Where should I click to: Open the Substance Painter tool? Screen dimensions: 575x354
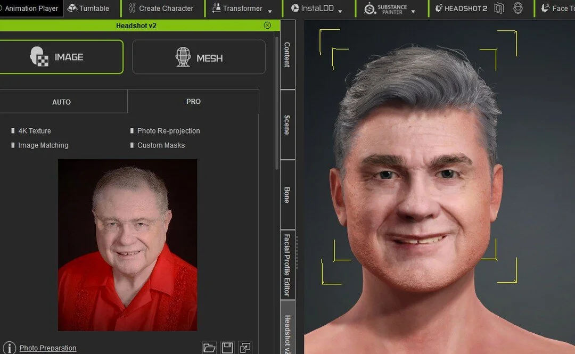(x=385, y=8)
